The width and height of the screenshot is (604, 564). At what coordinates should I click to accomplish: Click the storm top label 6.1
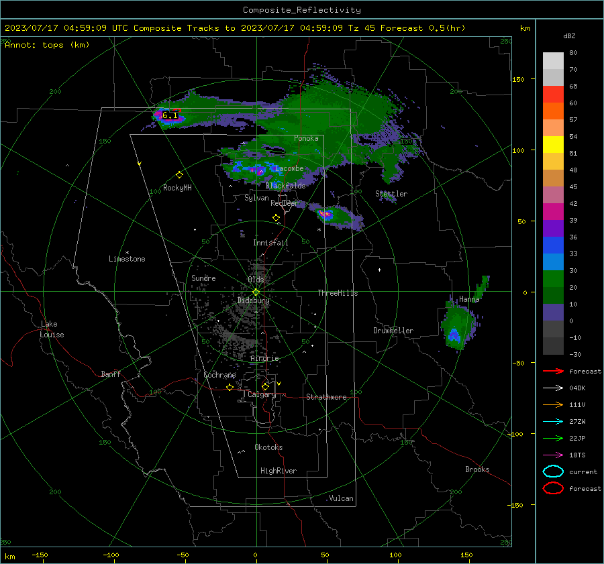170,115
